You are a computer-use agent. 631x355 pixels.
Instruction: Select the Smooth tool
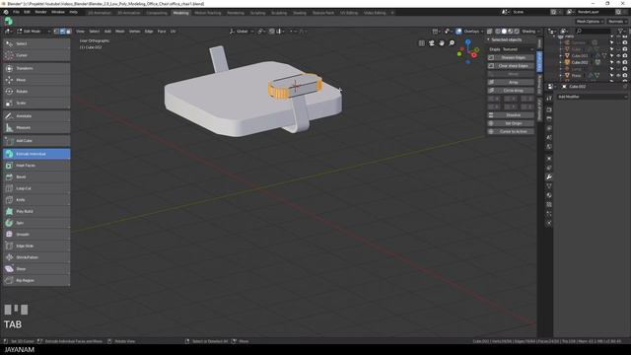[x=36, y=235]
